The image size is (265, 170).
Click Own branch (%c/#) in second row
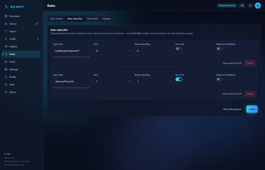[232, 94]
